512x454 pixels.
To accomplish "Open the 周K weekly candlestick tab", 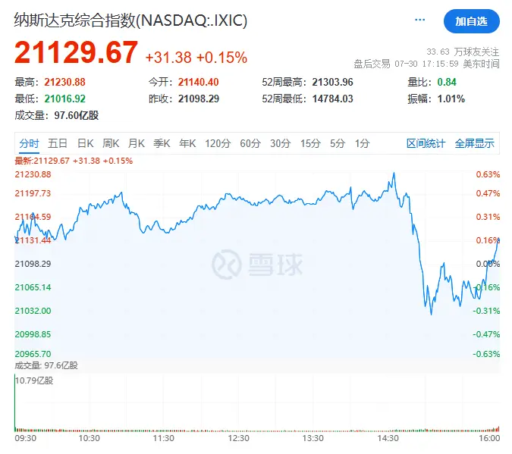I will pyautogui.click(x=111, y=143).
